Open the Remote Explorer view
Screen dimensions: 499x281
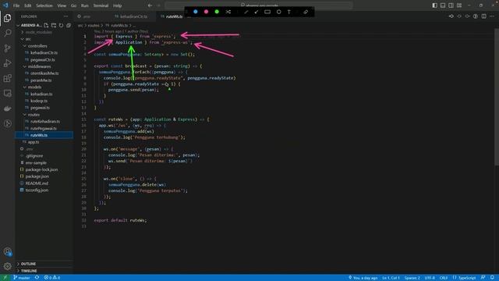7,93
